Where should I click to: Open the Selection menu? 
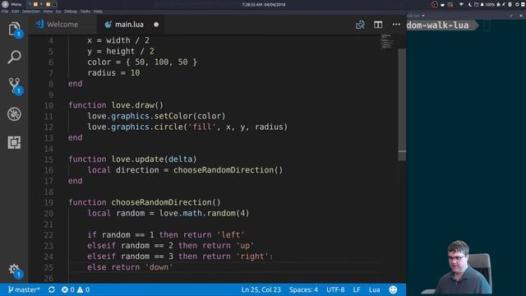[x=31, y=12]
